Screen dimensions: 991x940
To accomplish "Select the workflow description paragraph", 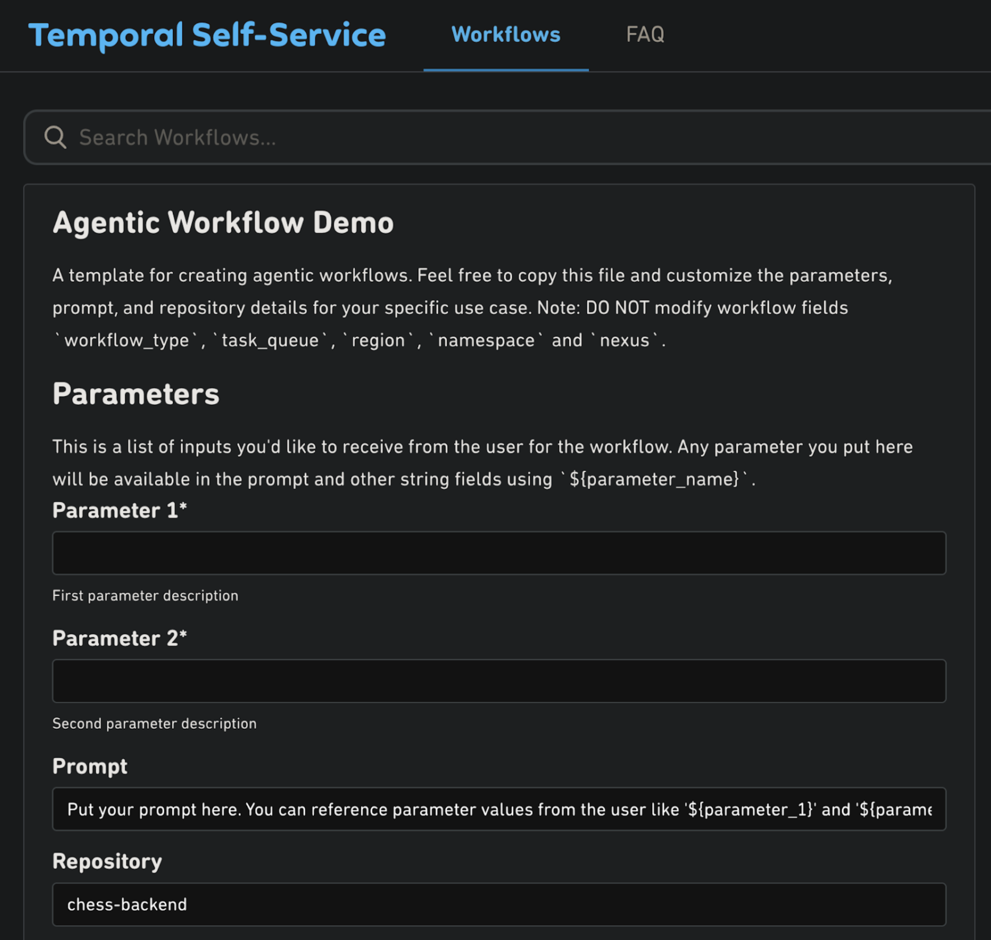I will (x=458, y=307).
